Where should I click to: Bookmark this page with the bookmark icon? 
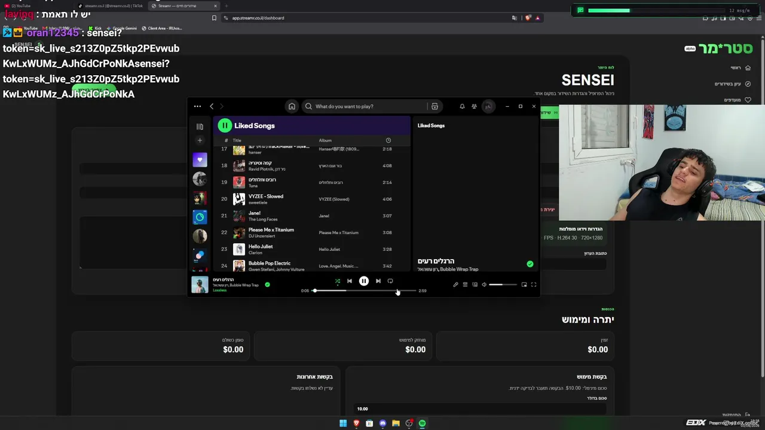(214, 18)
